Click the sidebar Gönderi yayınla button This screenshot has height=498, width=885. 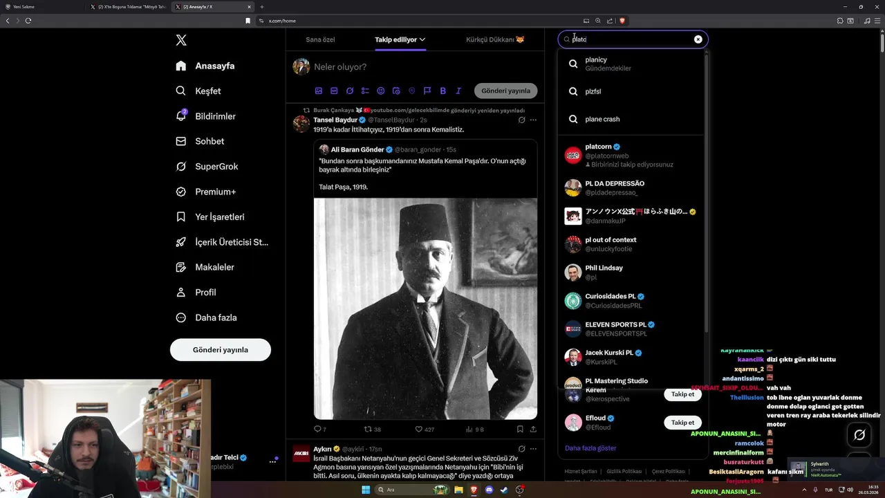pos(221,350)
